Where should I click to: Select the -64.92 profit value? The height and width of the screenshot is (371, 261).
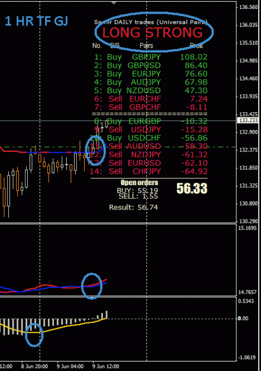194,171
